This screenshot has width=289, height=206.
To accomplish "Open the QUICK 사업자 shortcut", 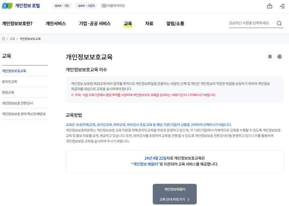I will tap(86, 6).
